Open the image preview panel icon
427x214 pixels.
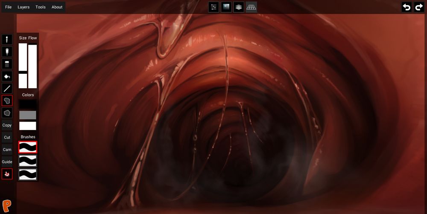click(226, 7)
